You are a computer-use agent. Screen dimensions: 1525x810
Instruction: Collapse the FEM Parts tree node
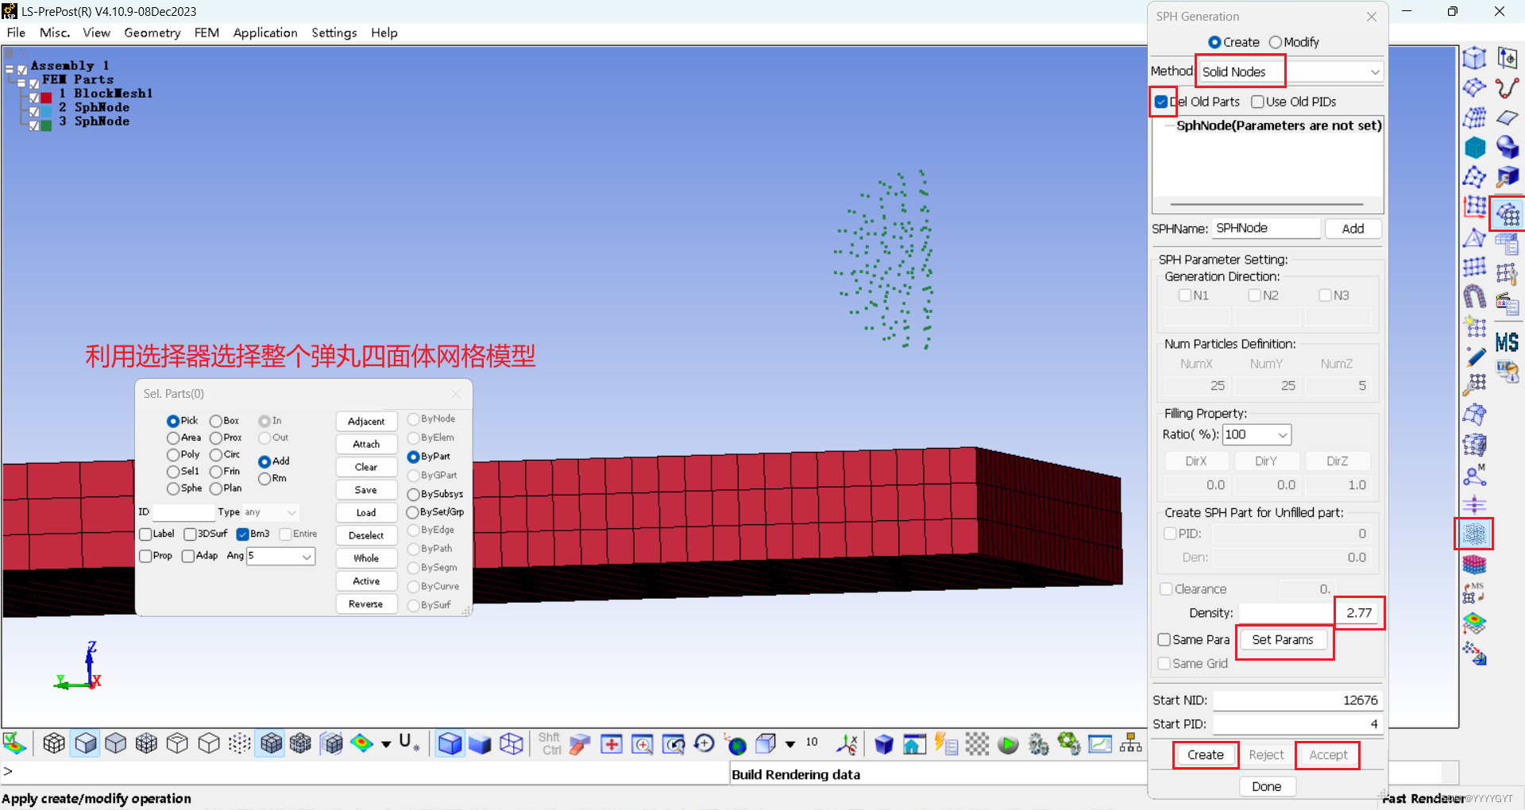click(x=21, y=83)
